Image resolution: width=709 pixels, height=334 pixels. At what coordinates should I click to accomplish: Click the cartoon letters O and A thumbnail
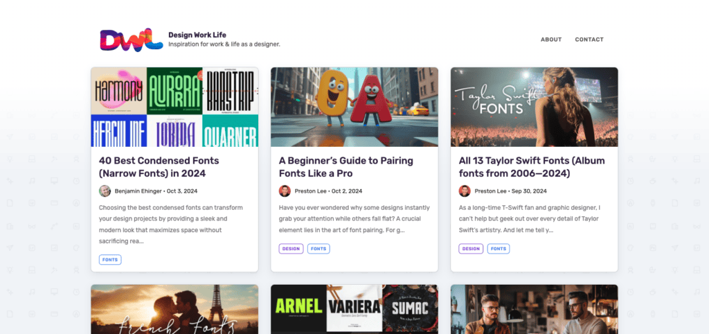354,107
